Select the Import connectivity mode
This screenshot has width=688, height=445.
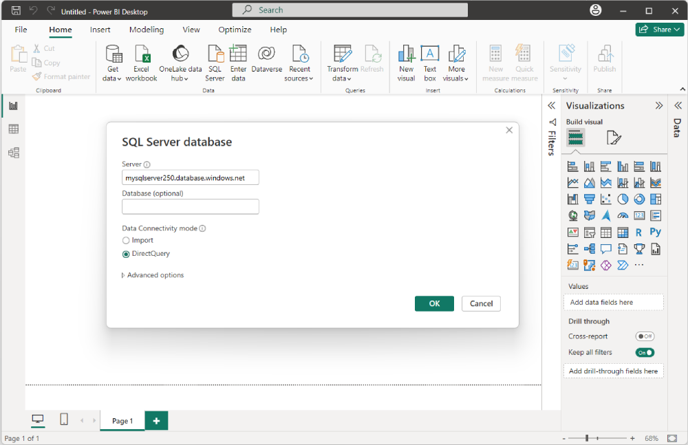(126, 241)
